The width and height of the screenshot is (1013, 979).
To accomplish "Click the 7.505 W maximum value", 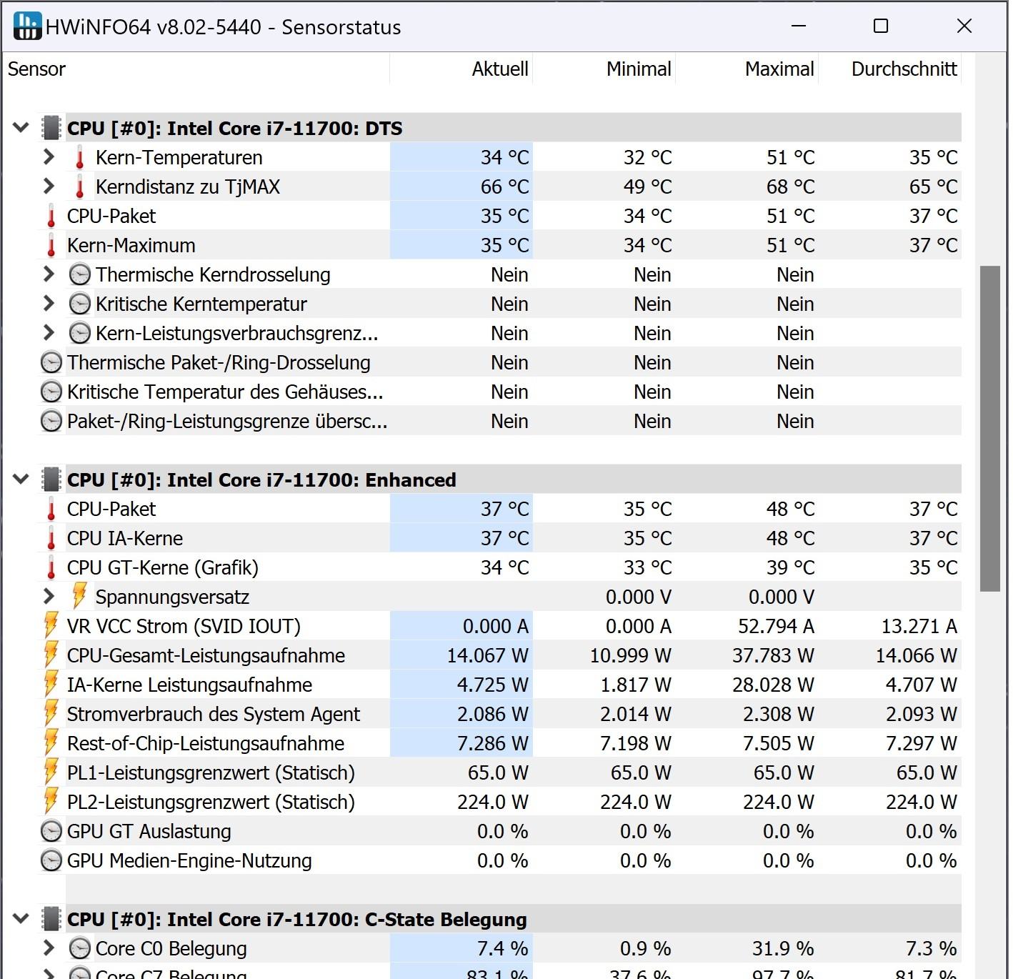I will tap(778, 743).
